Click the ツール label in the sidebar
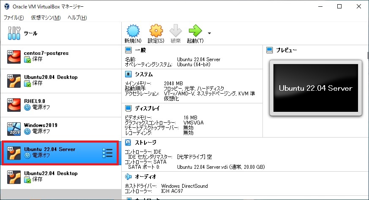The image size is (369, 200). coord(30,33)
